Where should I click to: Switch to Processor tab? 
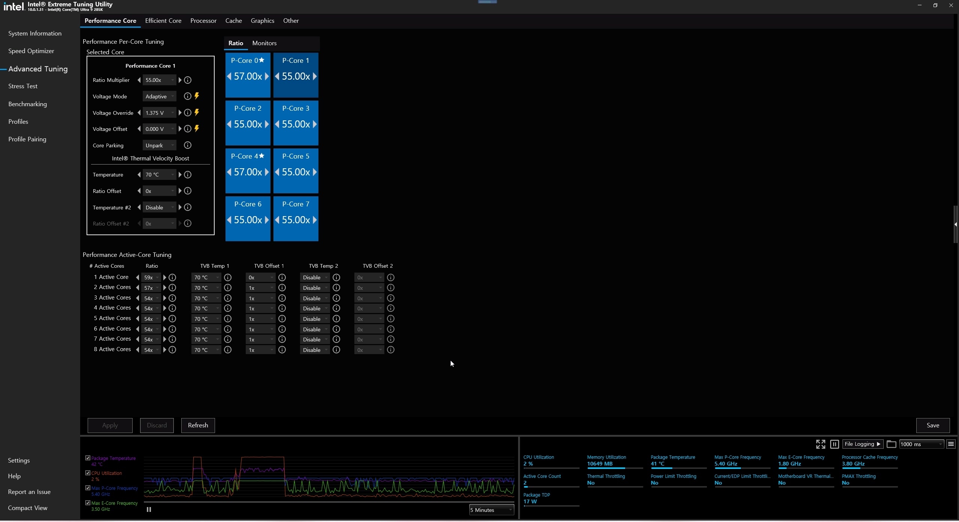coord(203,21)
